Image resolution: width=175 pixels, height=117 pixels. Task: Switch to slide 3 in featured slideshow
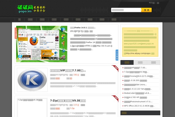coord(57,58)
